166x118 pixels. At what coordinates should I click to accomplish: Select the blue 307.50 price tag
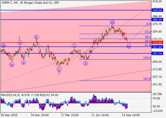157,54
